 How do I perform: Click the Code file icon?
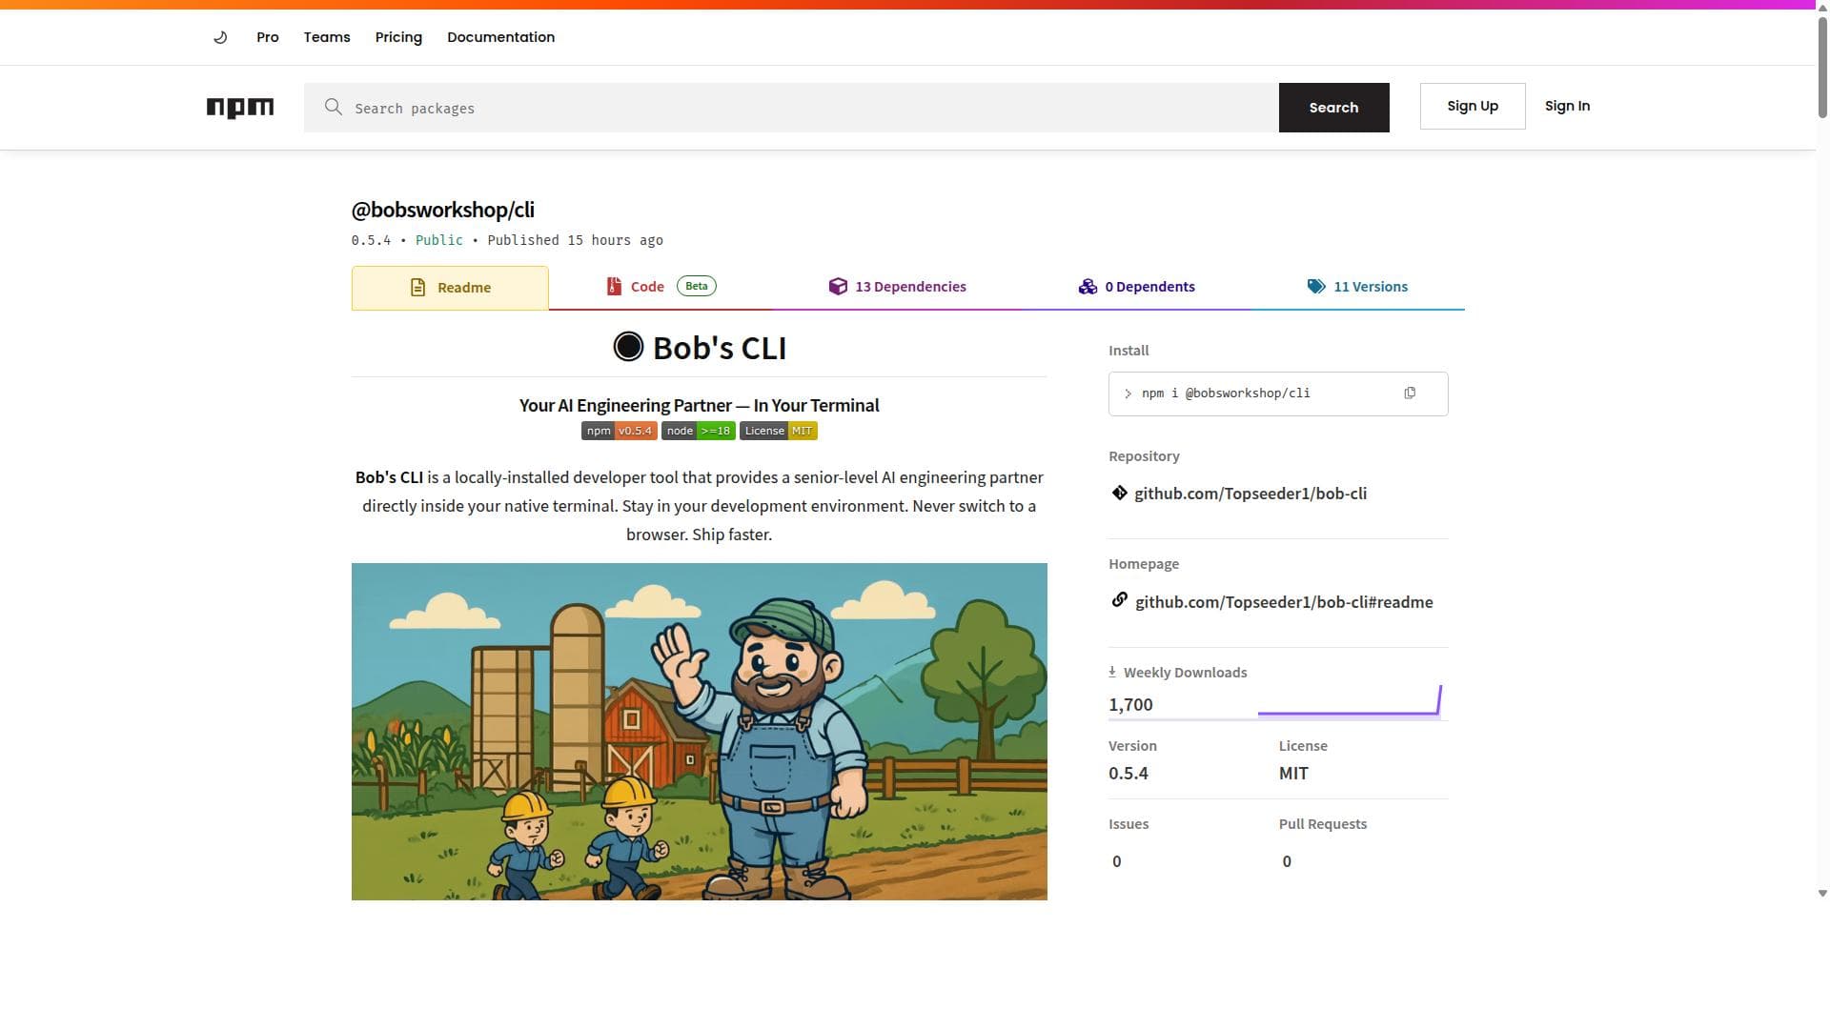(x=614, y=287)
